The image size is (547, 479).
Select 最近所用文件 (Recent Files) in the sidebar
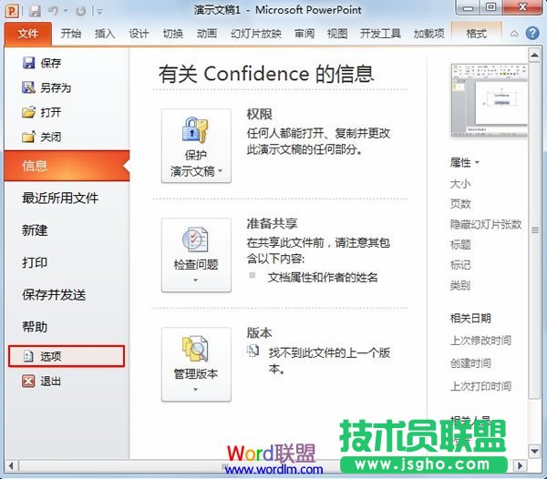60,198
